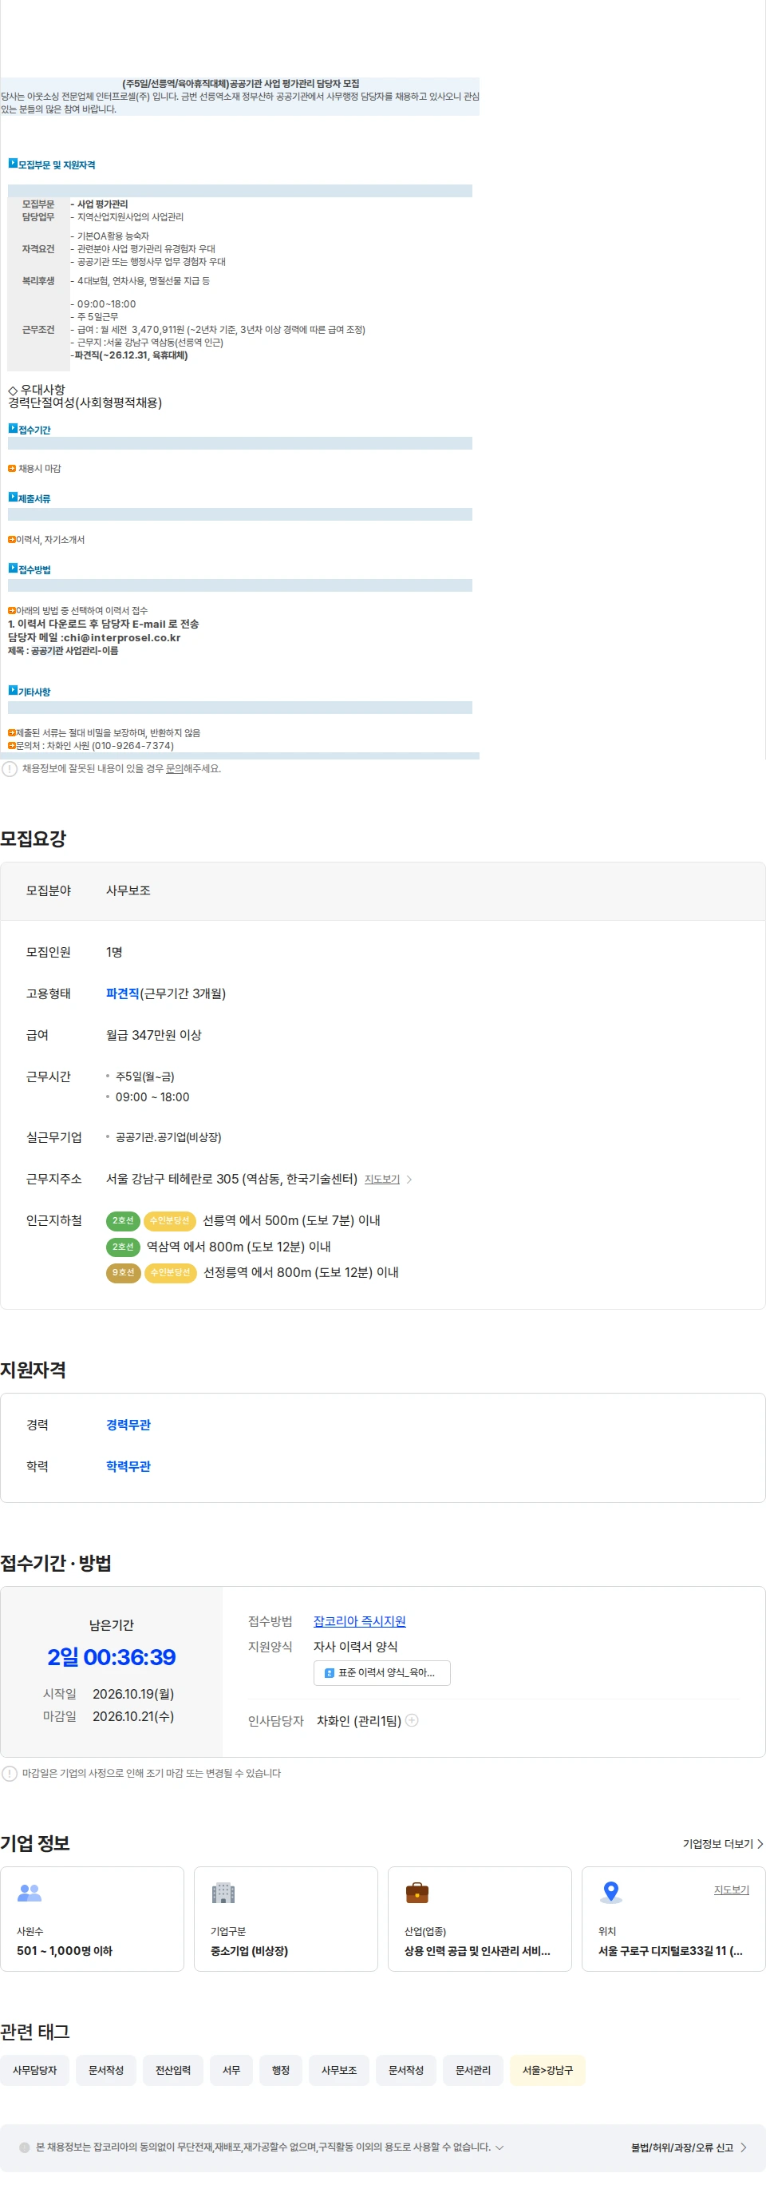The width and height of the screenshot is (766, 2189).
Task: Click the info icon beside 채용정보에 잘못된 내용
Action: coord(10,769)
